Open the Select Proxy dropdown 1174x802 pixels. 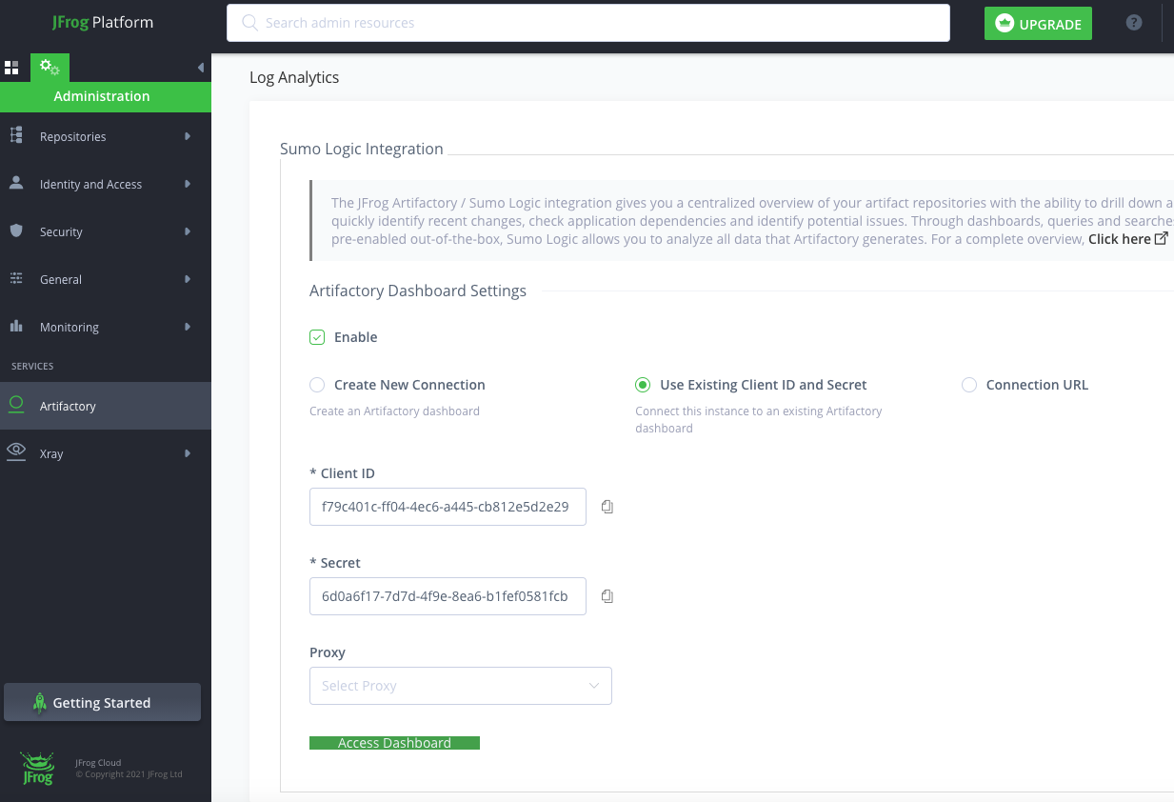click(x=460, y=685)
